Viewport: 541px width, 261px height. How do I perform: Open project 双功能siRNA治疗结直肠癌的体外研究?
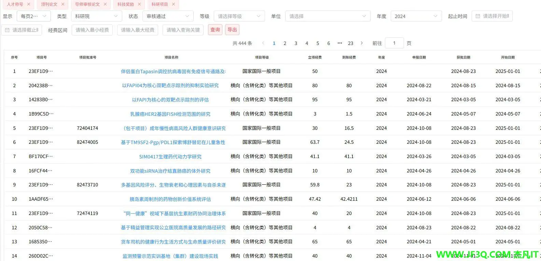tap(170, 171)
